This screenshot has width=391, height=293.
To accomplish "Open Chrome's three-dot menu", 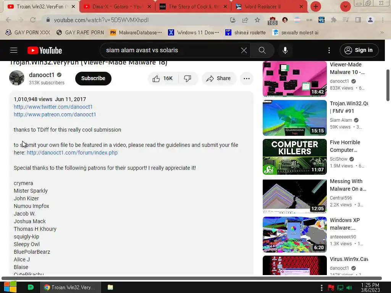I will pos(383,20).
